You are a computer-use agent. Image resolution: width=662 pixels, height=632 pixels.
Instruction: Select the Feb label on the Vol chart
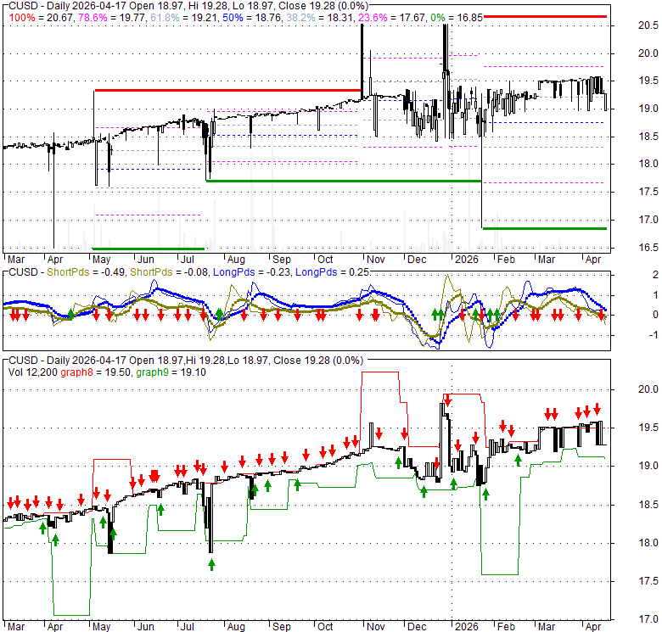[x=506, y=627]
